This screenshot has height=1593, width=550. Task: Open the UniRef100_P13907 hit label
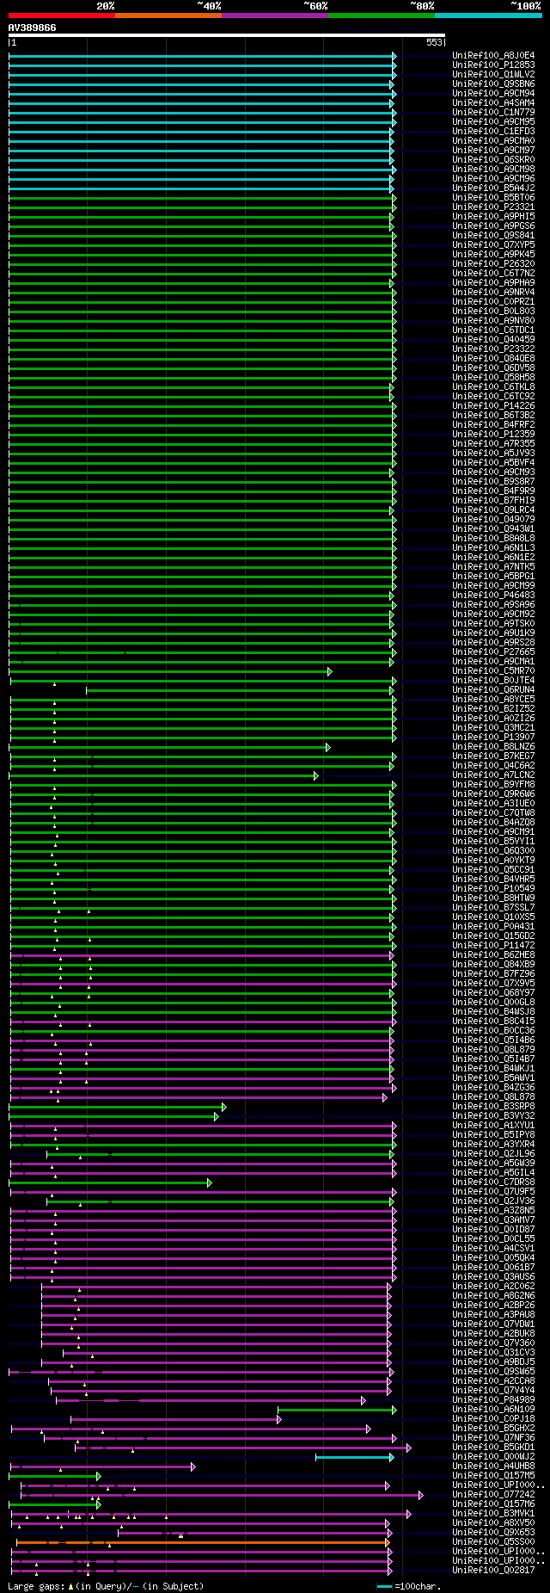click(x=493, y=738)
